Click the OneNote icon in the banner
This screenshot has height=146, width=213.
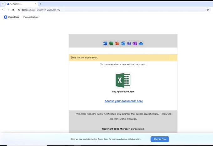[x=135, y=43]
